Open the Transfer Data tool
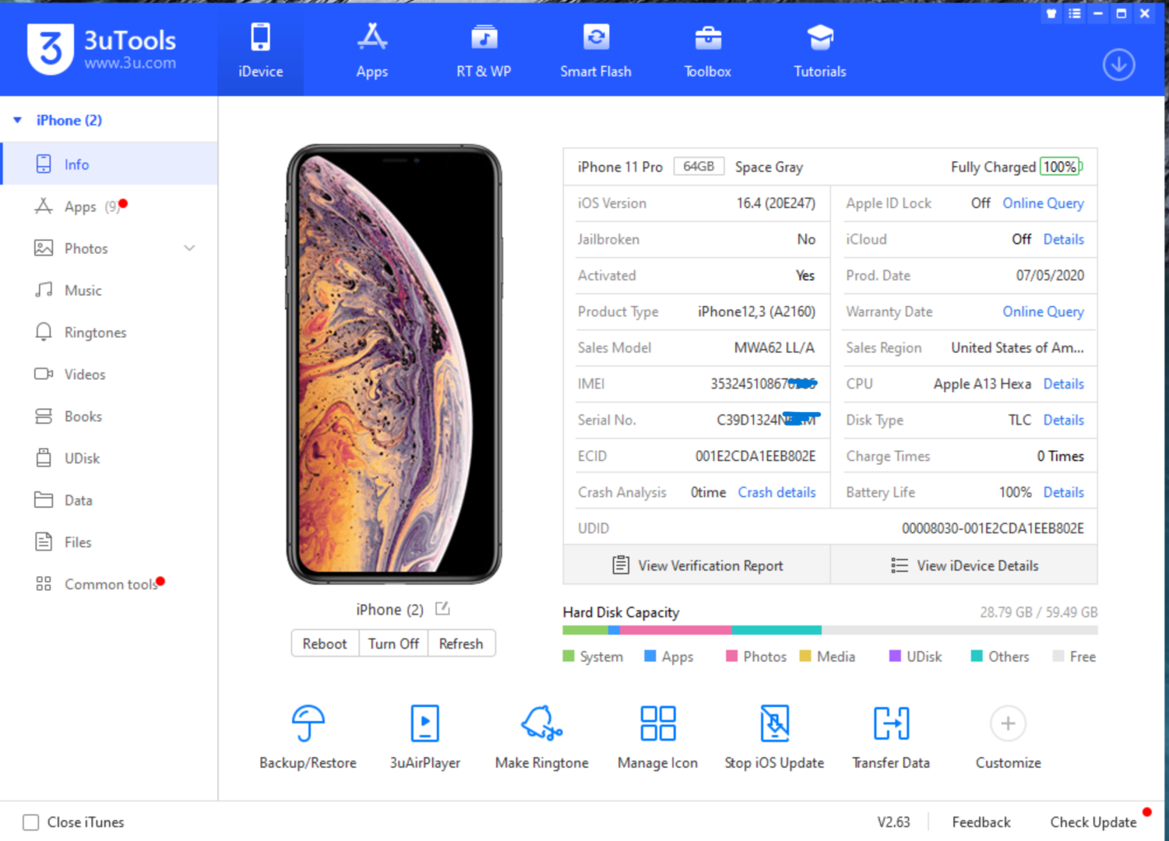 coord(890,735)
